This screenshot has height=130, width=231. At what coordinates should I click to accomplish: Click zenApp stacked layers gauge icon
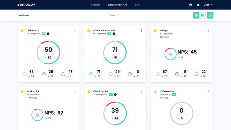pyautogui.click(x=171, y=54)
